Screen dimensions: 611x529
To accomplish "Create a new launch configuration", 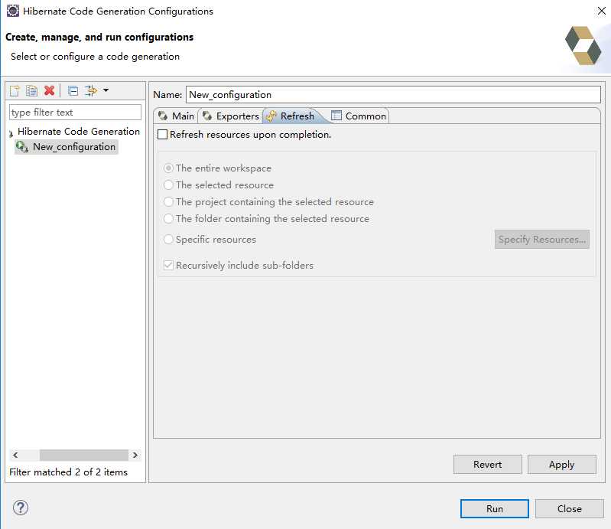I will 15,90.
